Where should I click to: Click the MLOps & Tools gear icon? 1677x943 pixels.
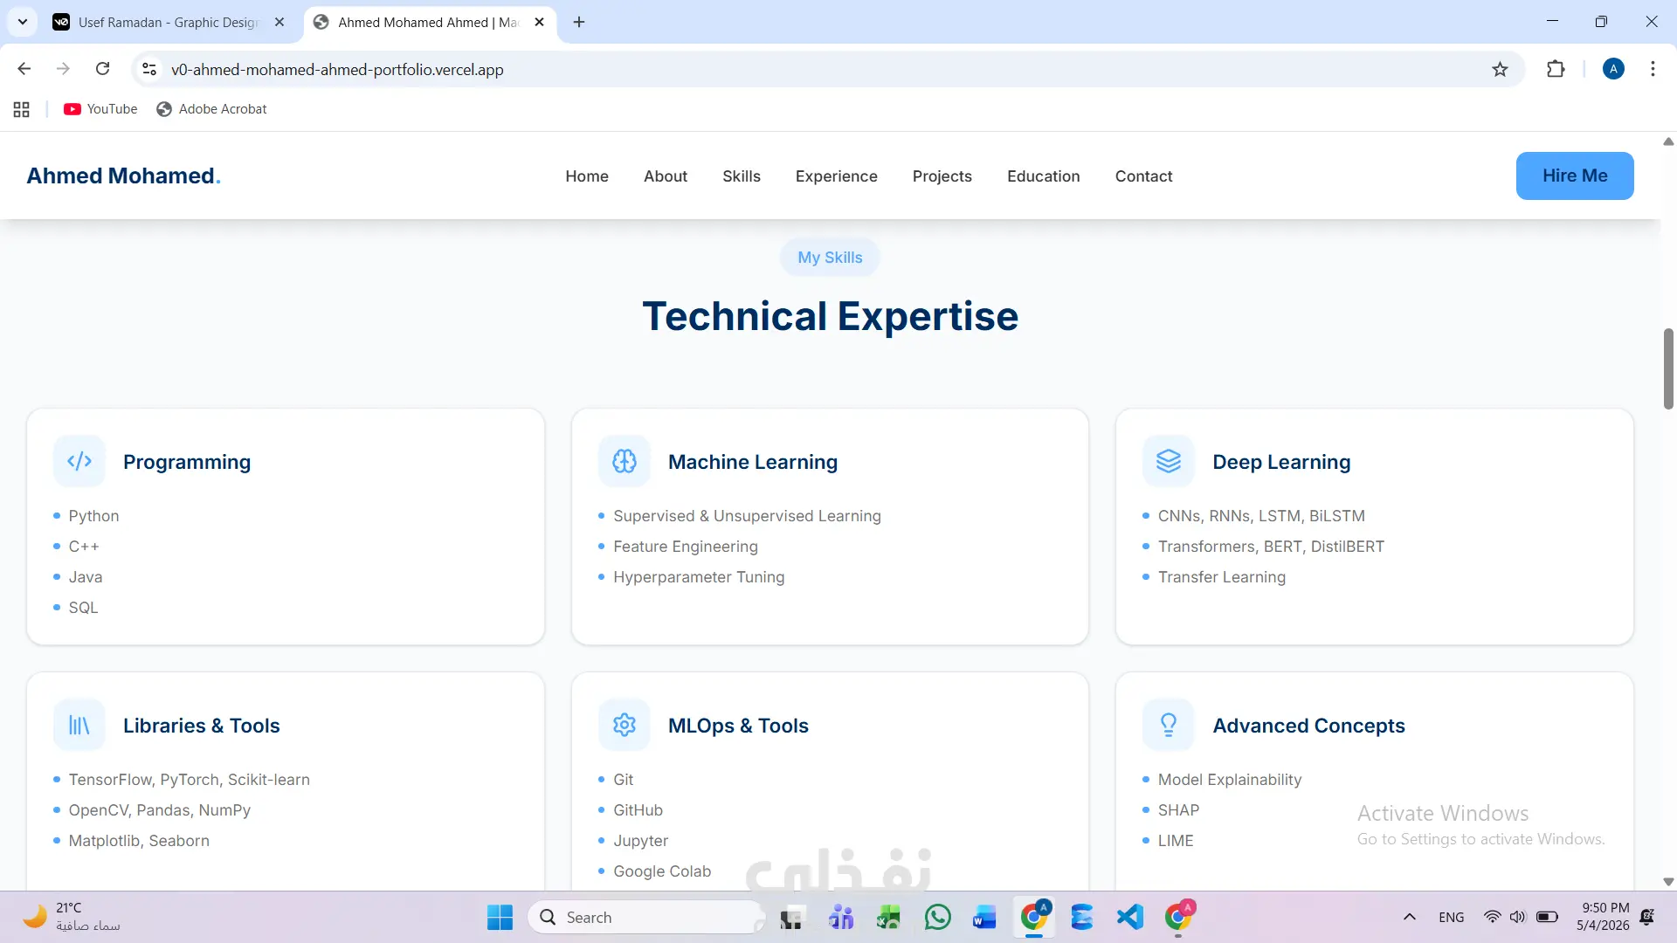[625, 725]
